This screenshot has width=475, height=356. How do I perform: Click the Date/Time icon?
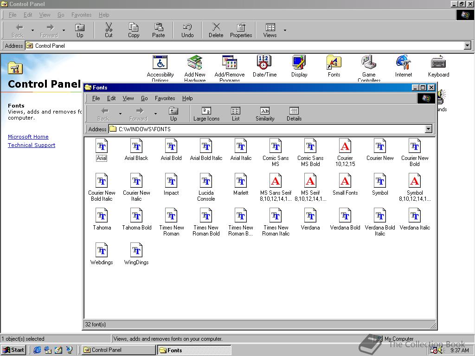[264, 63]
